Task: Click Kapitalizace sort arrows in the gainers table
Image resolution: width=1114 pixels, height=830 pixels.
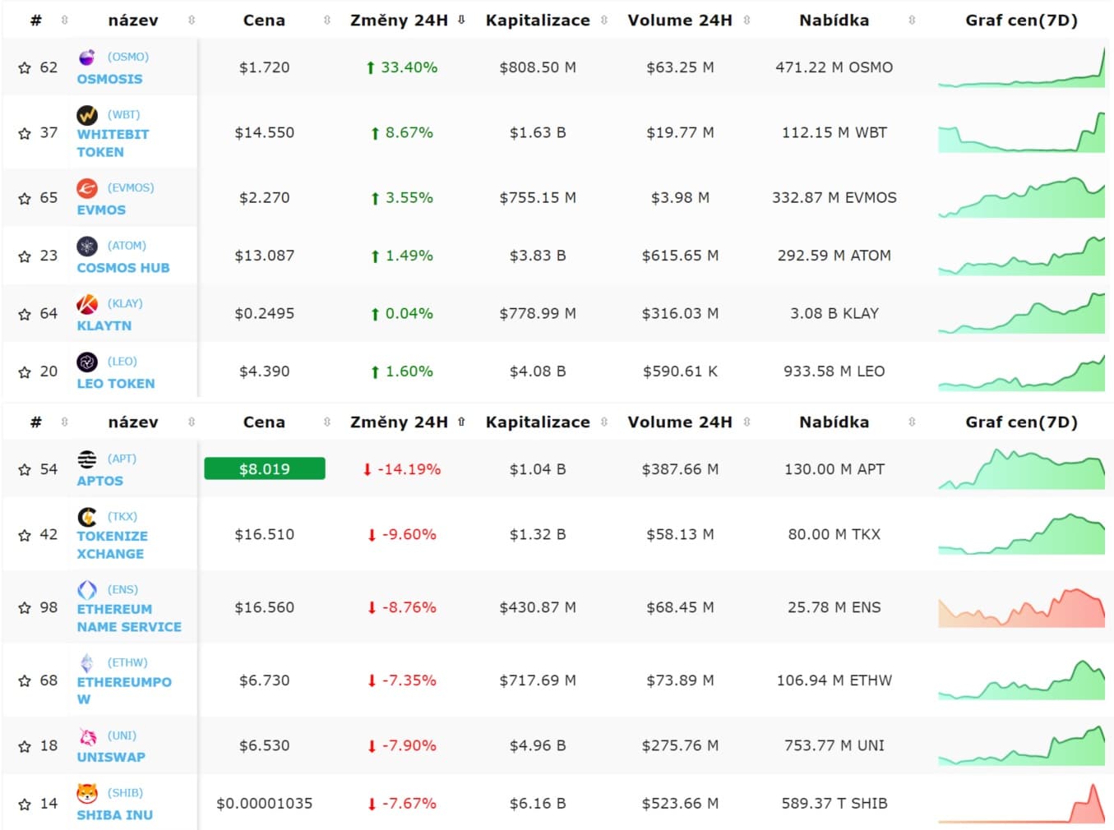Action: pyautogui.click(x=604, y=21)
